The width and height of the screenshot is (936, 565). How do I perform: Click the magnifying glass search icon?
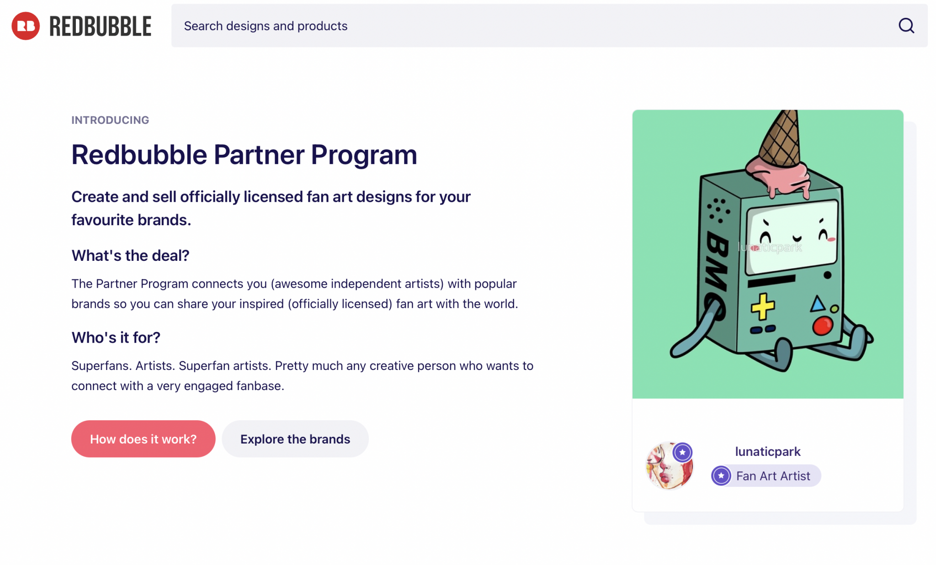coord(906,26)
